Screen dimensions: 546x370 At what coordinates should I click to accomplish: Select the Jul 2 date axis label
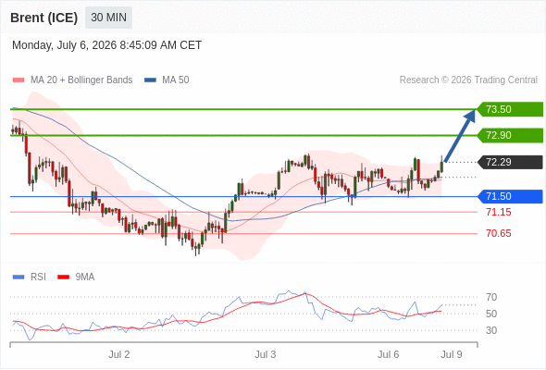coord(119,354)
